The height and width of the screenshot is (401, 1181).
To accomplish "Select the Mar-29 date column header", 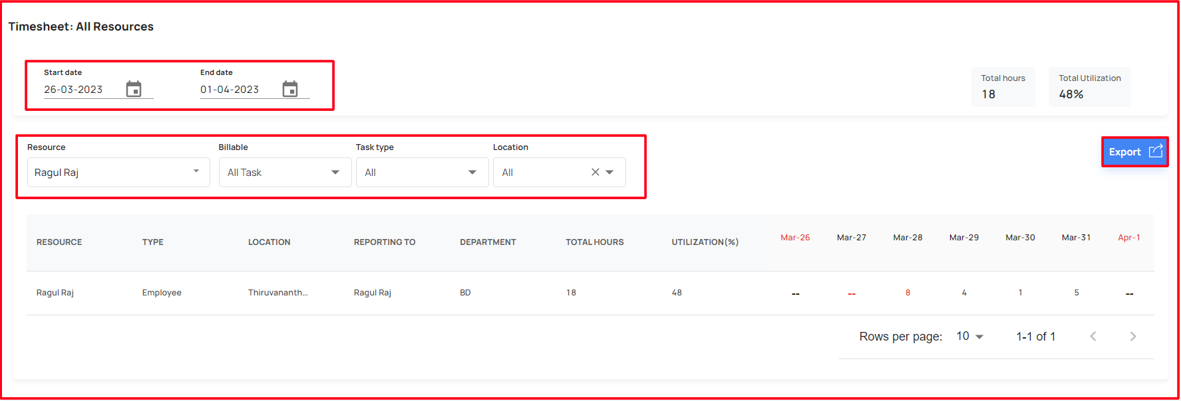I will tap(964, 238).
